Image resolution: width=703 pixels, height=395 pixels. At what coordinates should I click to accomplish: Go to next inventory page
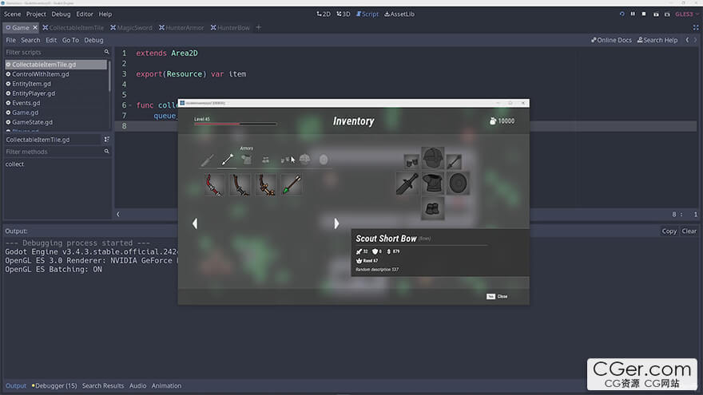[x=336, y=223]
